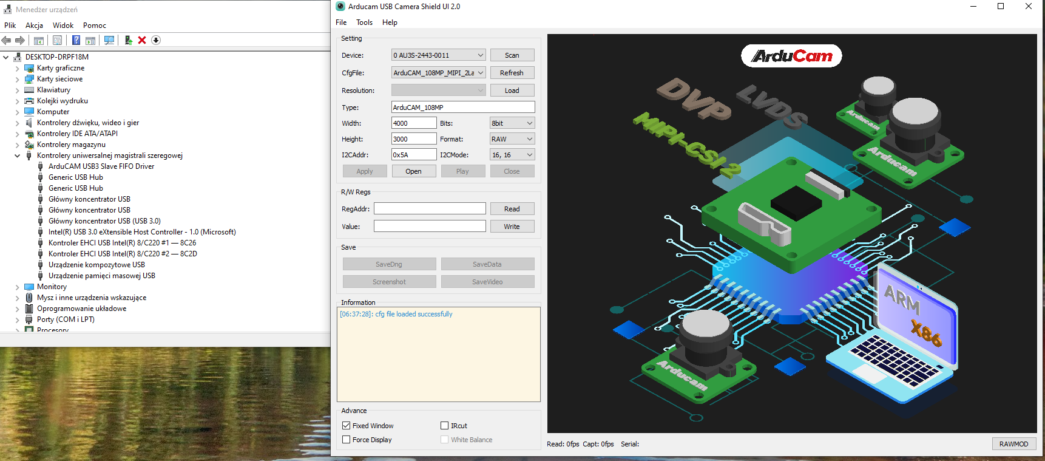
Task: Click the chip icon beside Oprogramowanie układowe
Action: [29, 309]
